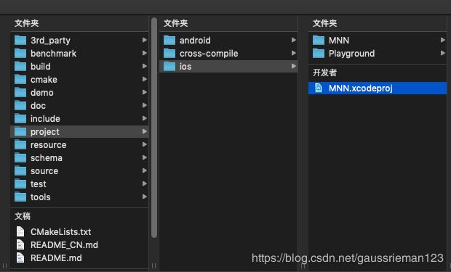Click the Playground folder icon

(319, 54)
